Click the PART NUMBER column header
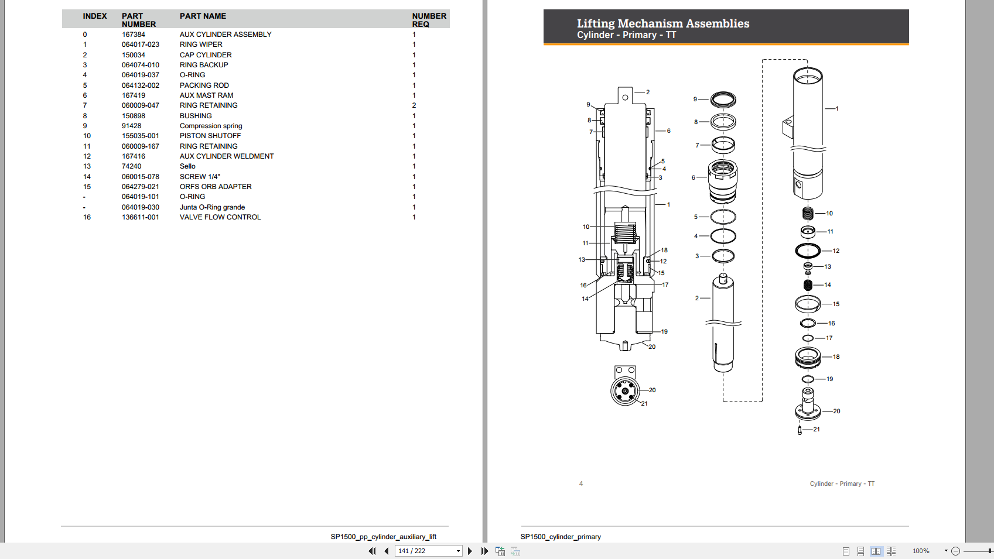The image size is (994, 559). 139,20
